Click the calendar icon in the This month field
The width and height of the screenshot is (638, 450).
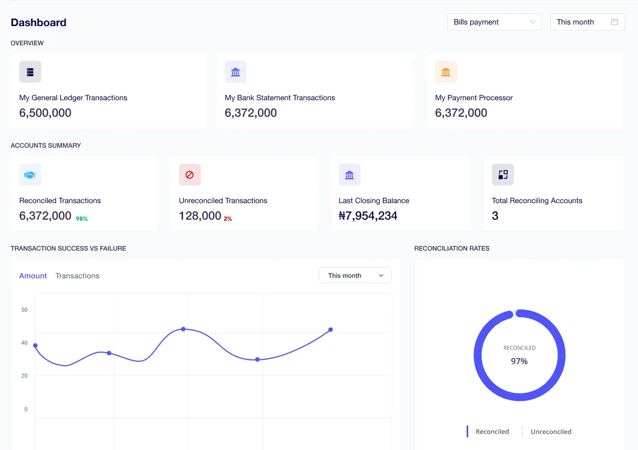(x=615, y=22)
